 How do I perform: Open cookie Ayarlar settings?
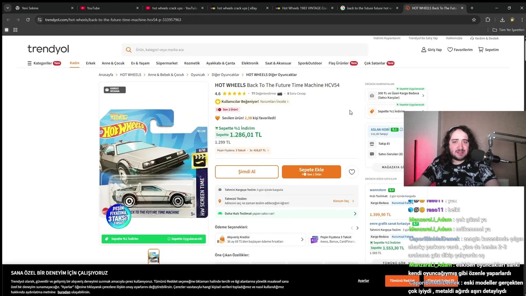click(x=363, y=281)
